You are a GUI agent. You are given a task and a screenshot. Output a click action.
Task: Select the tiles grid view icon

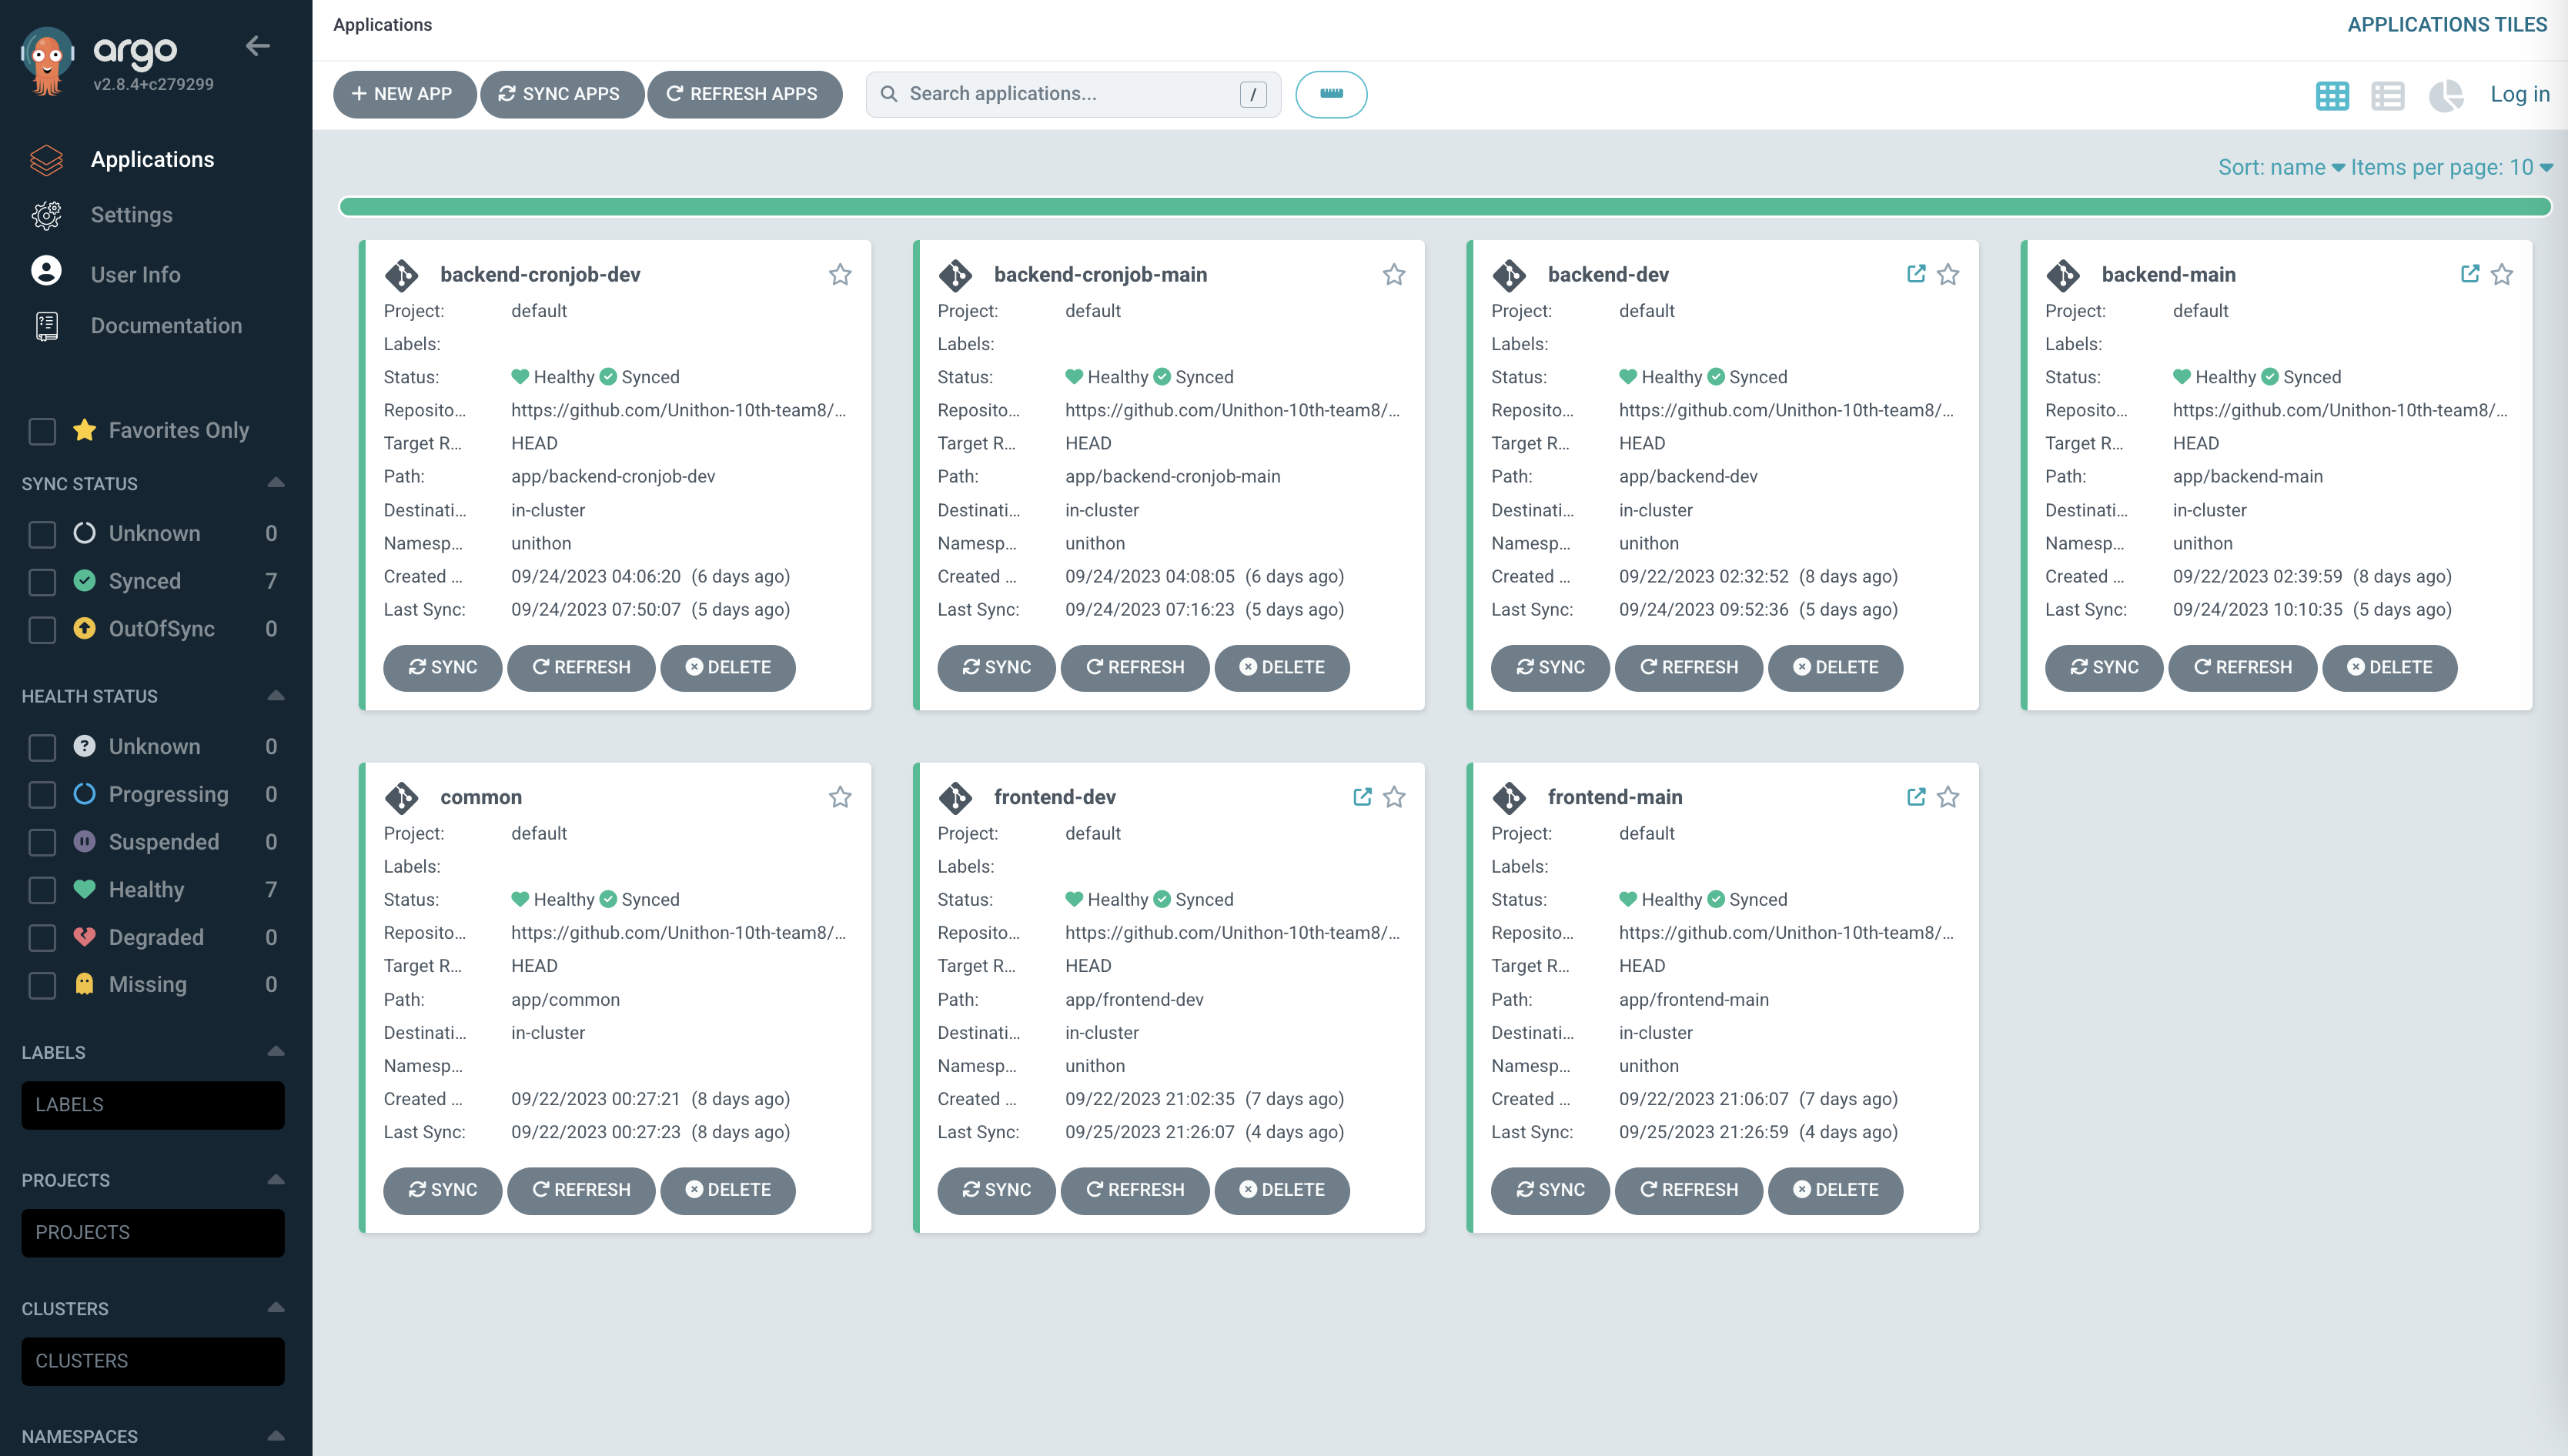point(2331,95)
